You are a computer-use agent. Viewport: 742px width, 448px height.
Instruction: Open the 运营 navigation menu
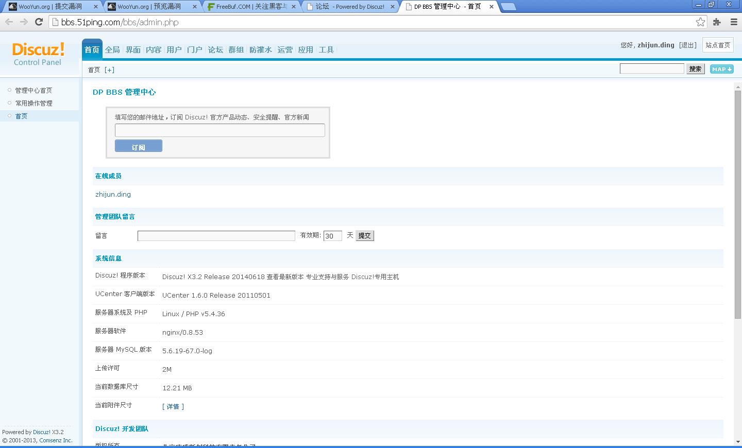pyautogui.click(x=285, y=49)
